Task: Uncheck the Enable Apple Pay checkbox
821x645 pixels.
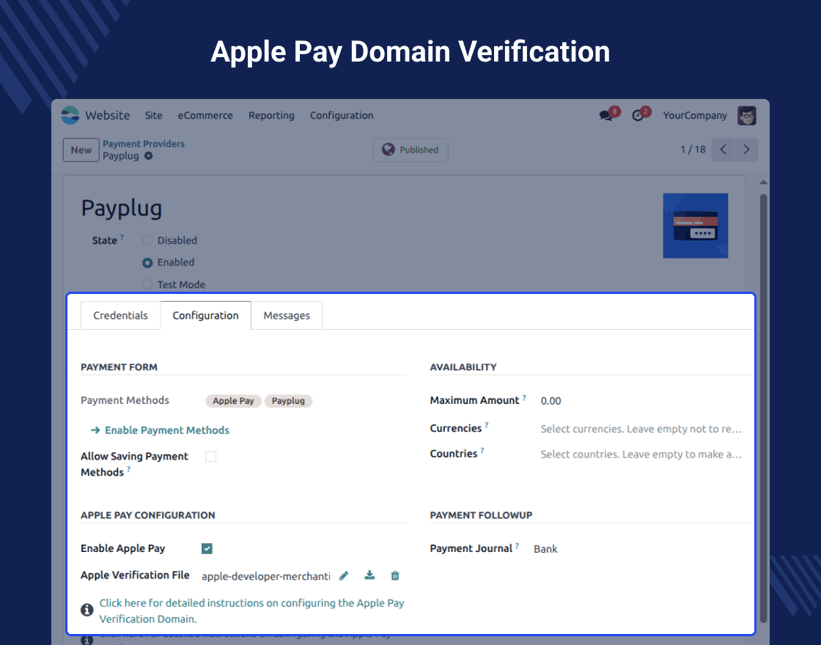Action: point(207,549)
